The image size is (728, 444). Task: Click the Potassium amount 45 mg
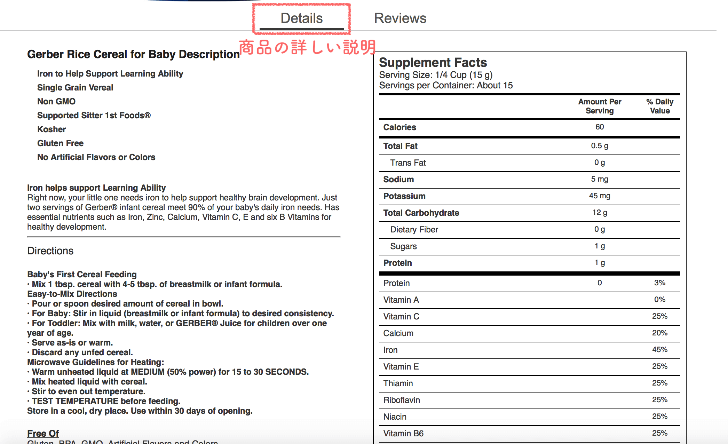tap(600, 196)
